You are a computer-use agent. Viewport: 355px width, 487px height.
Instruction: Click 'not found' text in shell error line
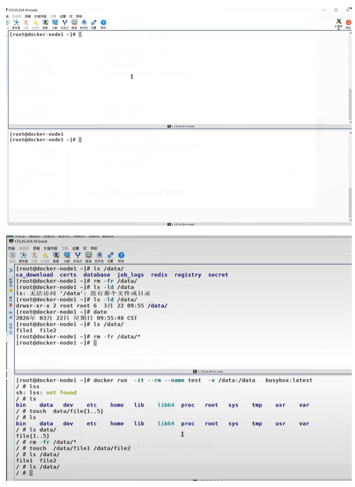pos(61,393)
